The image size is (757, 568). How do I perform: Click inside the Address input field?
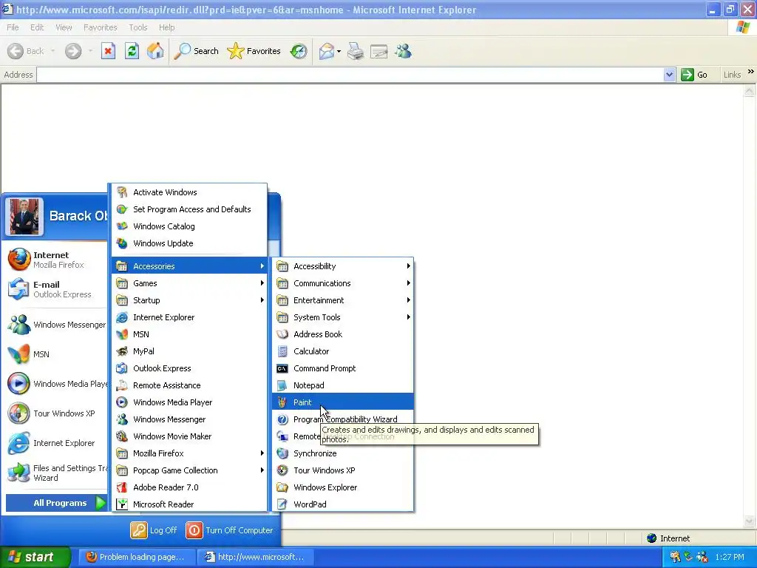[x=350, y=75]
